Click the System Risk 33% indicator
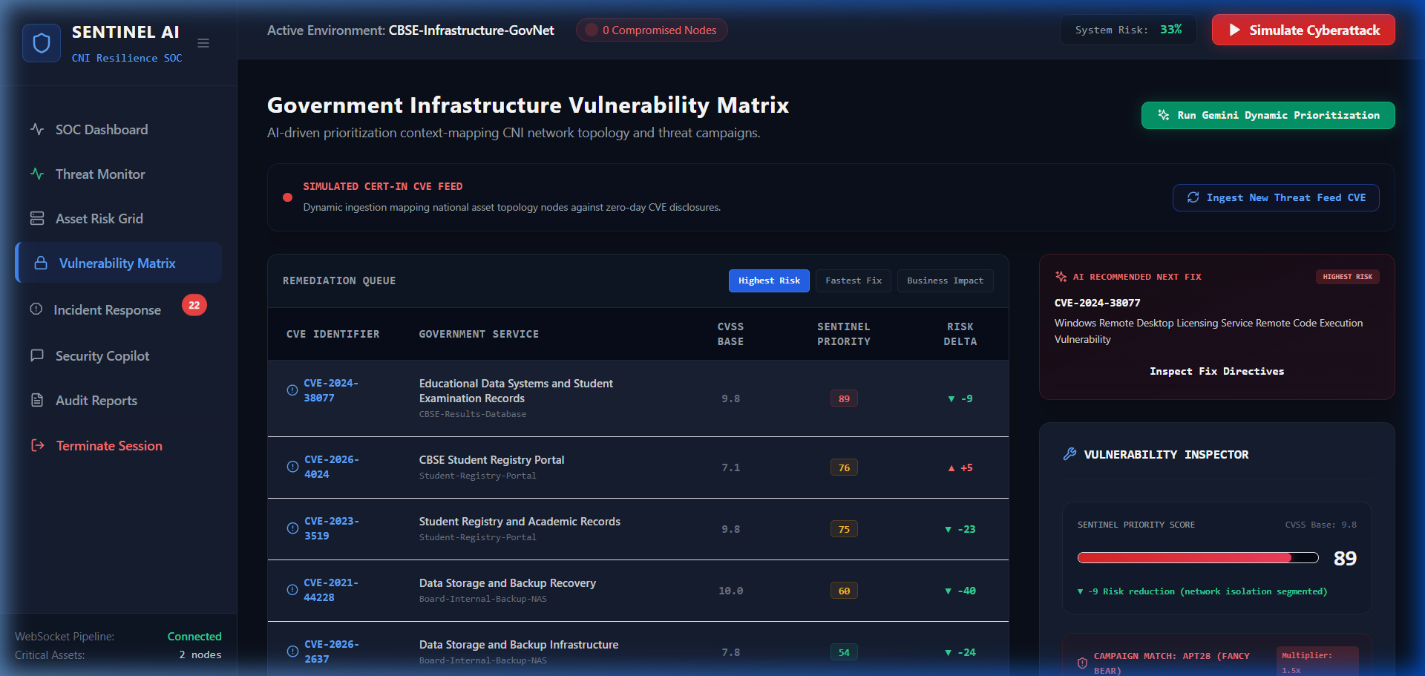Image resolution: width=1425 pixels, height=676 pixels. [1128, 30]
